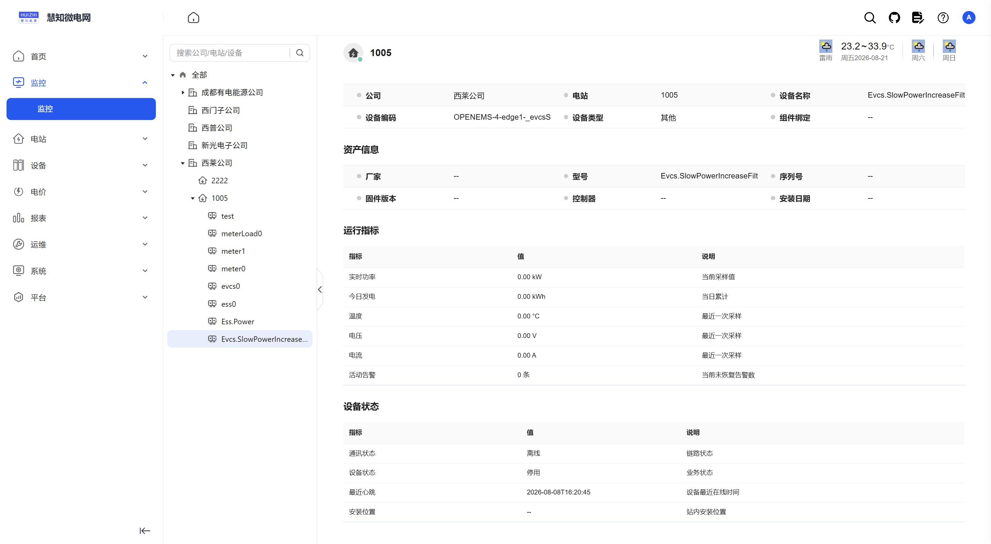This screenshot has width=991, height=544.
Task: Collapse the 1005 station tree arrow
Action: [x=193, y=198]
